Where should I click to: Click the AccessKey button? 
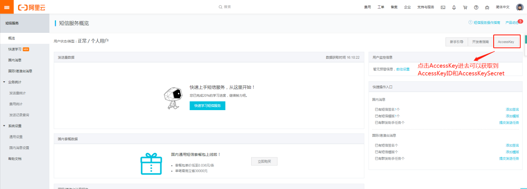tap(506, 42)
